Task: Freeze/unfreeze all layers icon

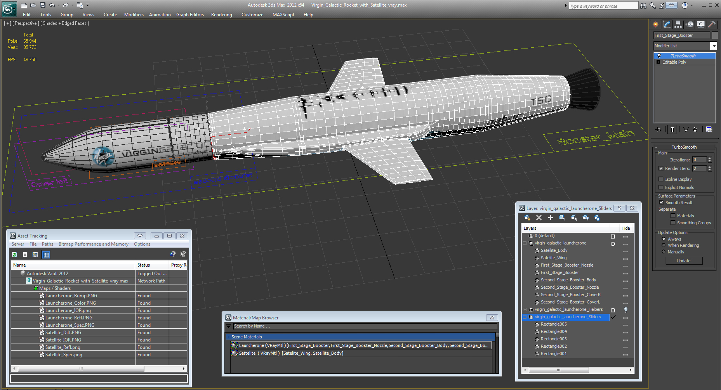Action: [x=597, y=218]
